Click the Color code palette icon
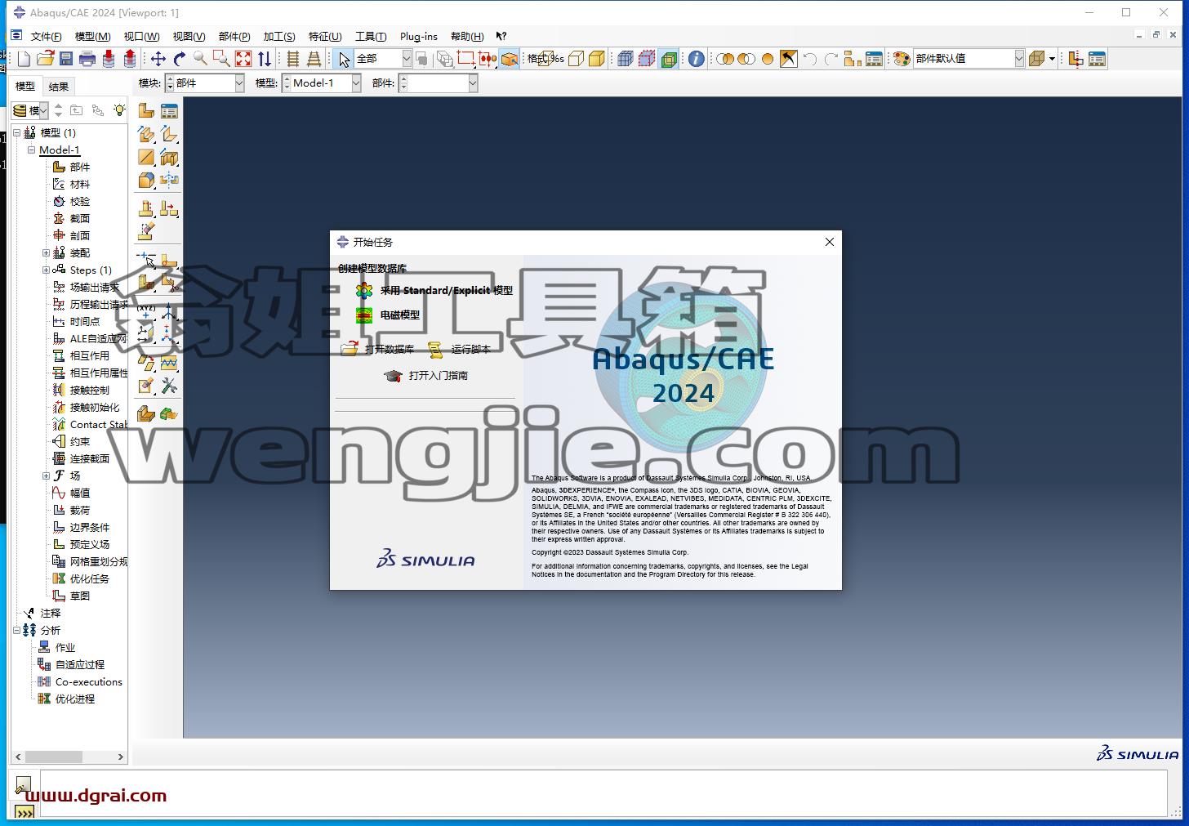Viewport: 1189px width, 826px height. 902,59
